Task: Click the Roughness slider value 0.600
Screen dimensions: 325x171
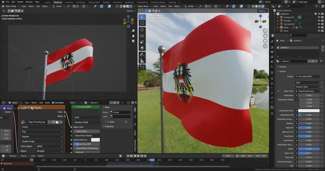Action: click(309, 136)
